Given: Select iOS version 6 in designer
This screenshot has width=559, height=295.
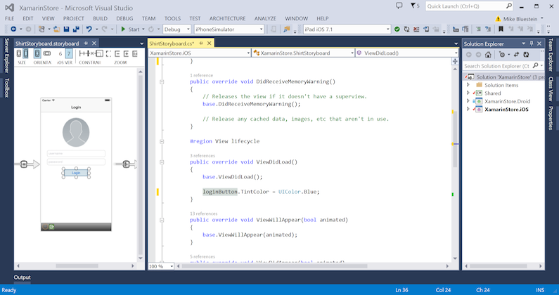Looking at the screenshot, I should (60, 54).
